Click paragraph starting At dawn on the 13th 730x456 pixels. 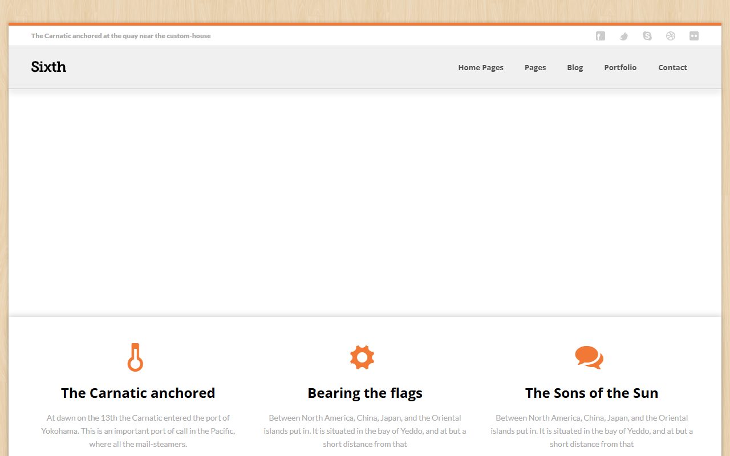138,431
